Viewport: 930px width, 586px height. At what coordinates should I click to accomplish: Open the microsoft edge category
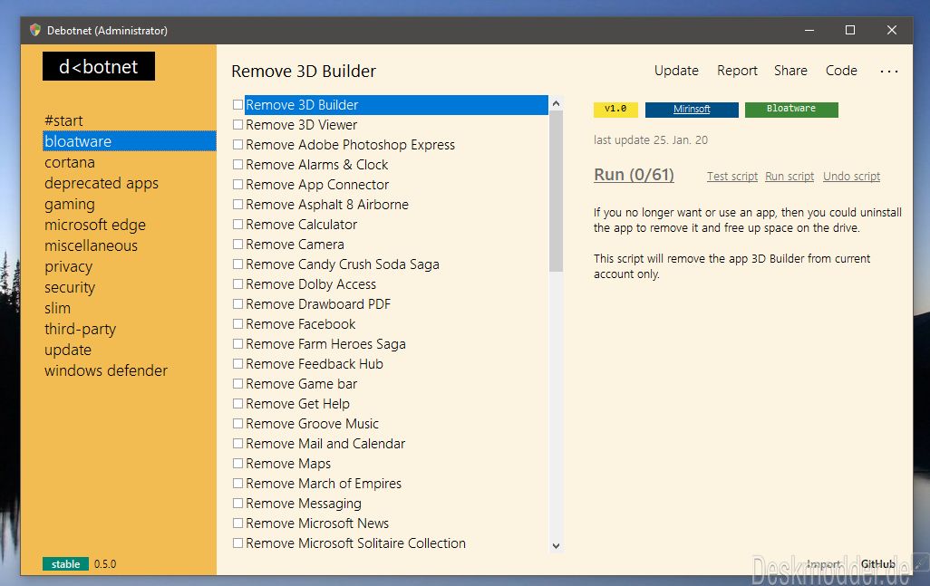point(95,226)
